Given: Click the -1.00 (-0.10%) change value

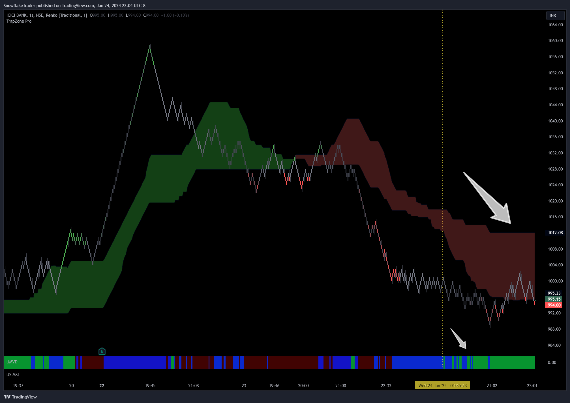Looking at the screenshot, I should [x=175, y=15].
